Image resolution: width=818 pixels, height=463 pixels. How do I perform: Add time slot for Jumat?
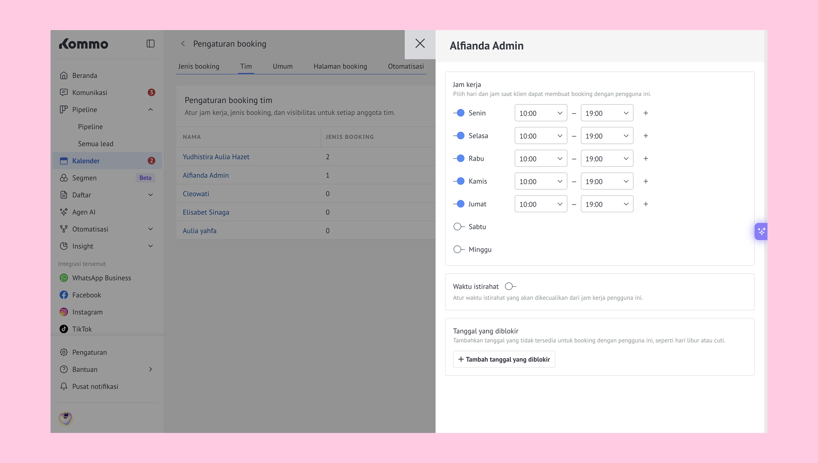click(x=646, y=204)
